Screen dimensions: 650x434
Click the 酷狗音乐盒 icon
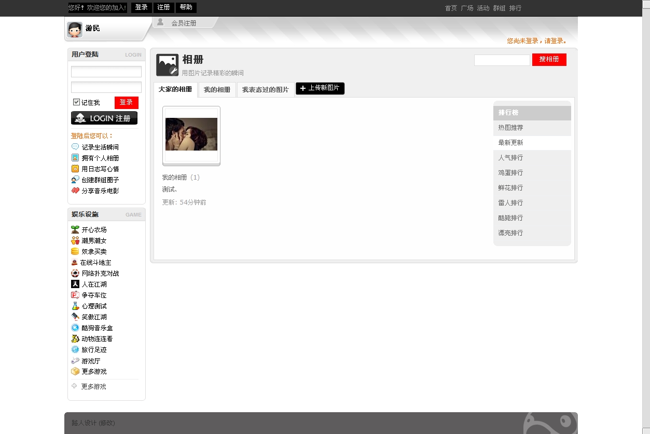pos(75,328)
